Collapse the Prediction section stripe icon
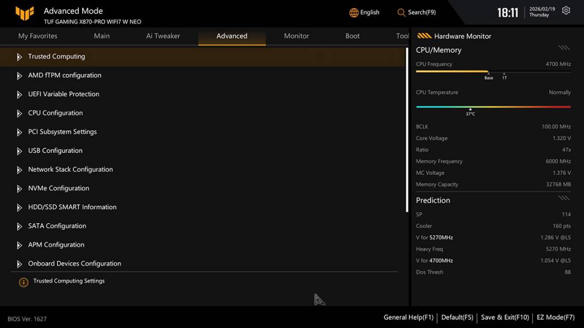Image resolution: width=584 pixels, height=328 pixels. [564, 198]
